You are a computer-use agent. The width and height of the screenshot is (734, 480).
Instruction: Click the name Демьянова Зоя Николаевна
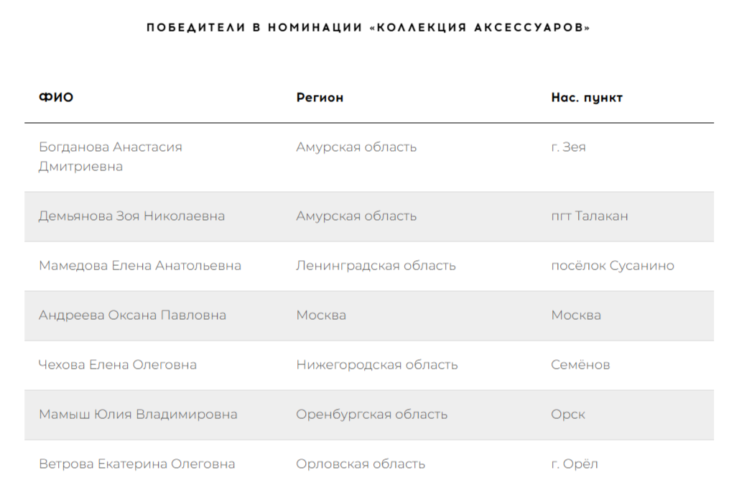131,216
